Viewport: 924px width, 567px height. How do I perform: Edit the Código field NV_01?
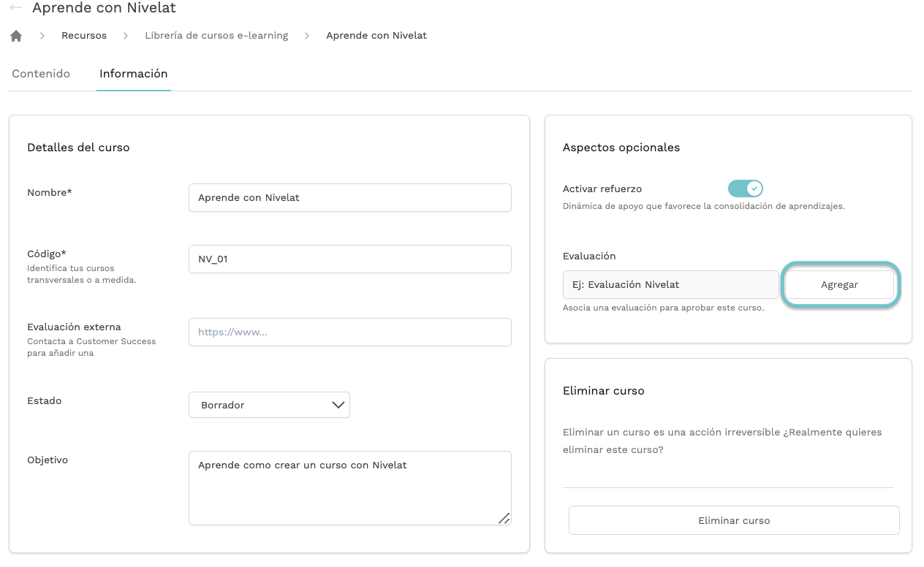tap(350, 259)
